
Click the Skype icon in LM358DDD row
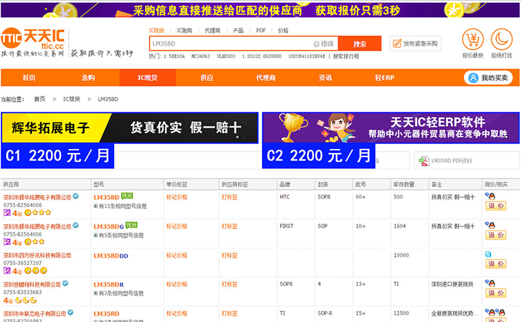(488, 254)
